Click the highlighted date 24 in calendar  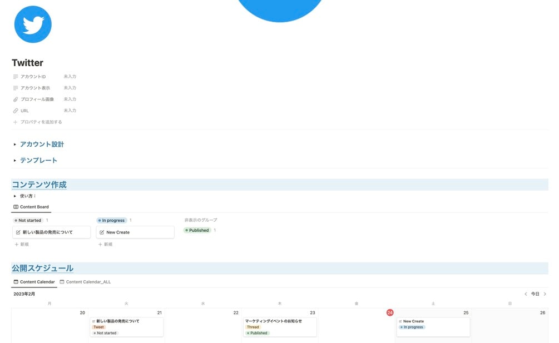(x=390, y=312)
